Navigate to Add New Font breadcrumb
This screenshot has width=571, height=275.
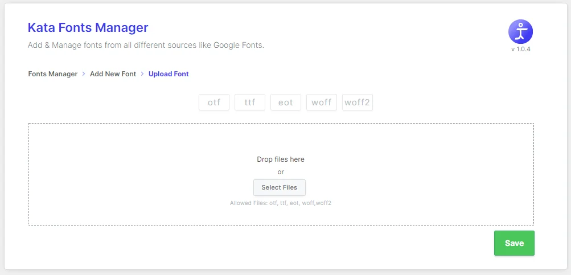point(113,74)
